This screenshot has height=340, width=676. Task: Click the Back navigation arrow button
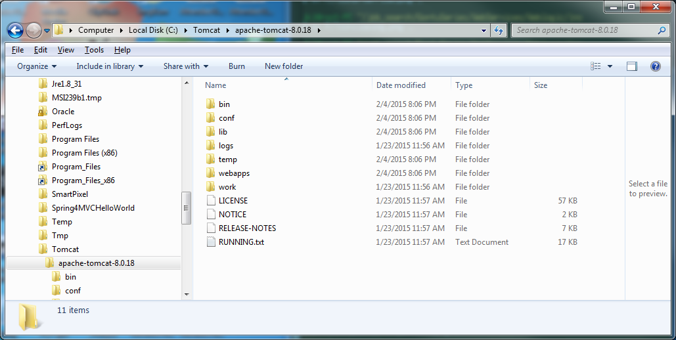[16, 30]
